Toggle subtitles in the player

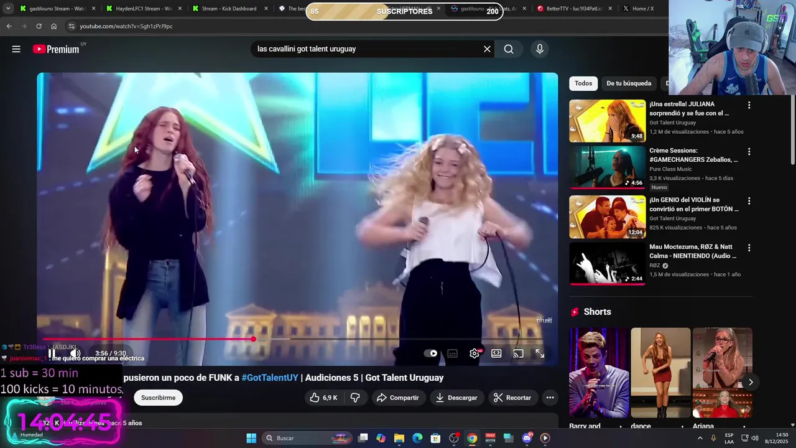click(x=453, y=353)
